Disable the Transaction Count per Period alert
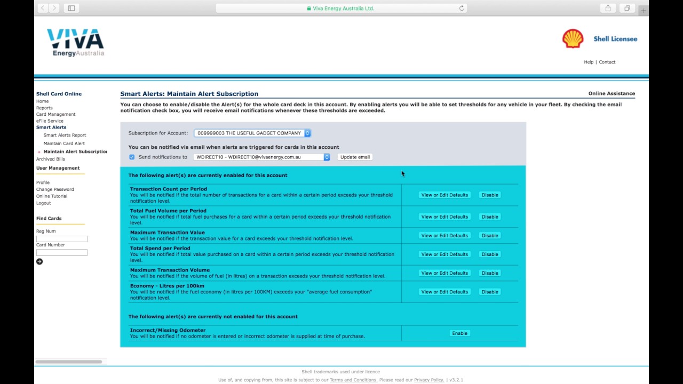The height and width of the screenshot is (384, 683). click(490, 195)
